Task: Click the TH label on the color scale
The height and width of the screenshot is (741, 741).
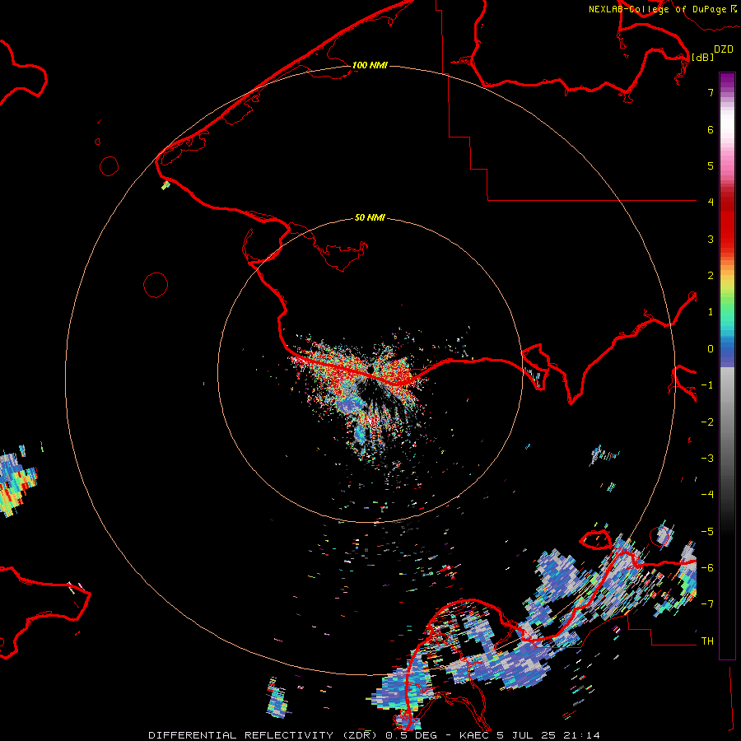Action: [x=707, y=641]
